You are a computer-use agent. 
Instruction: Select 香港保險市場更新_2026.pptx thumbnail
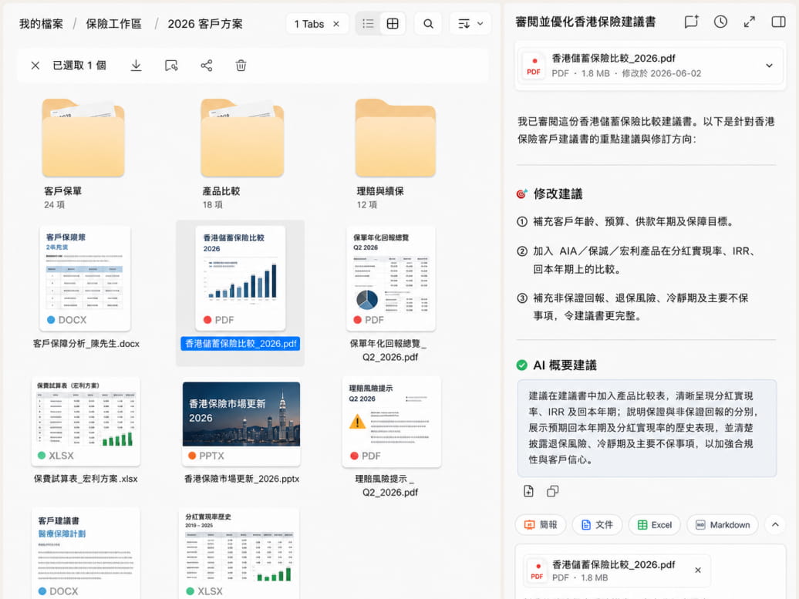(241, 423)
